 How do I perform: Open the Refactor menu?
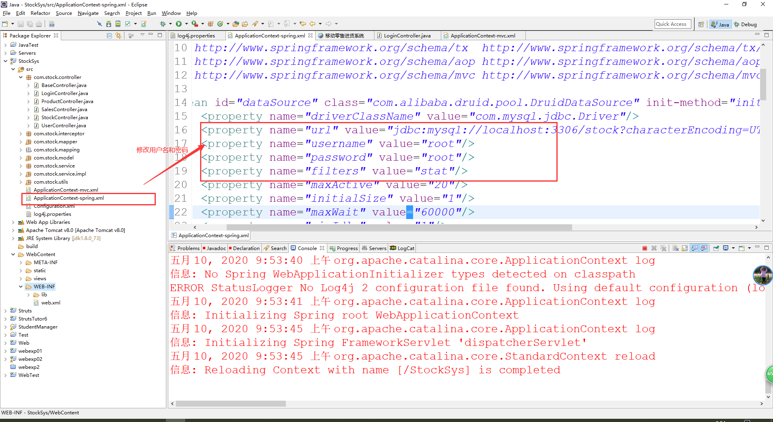pyautogui.click(x=40, y=13)
